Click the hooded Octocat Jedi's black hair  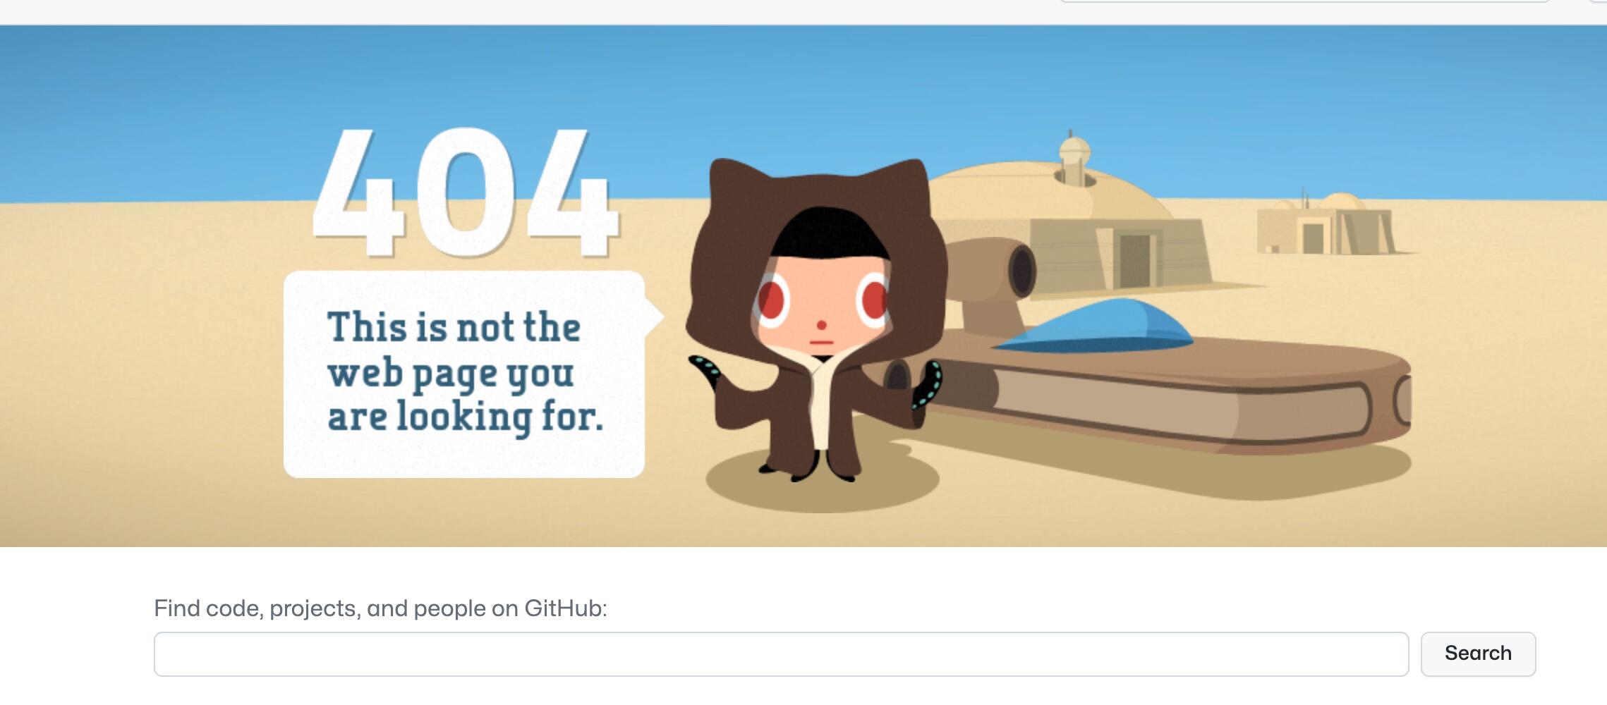pos(830,233)
